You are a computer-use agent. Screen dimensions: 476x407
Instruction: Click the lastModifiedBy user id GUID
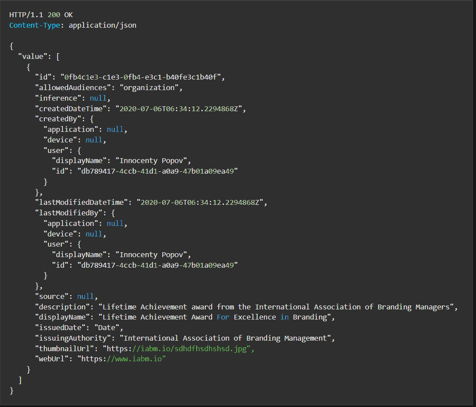point(157,265)
